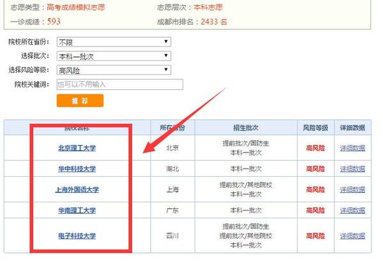Click 高风险 in the 华南理工大学 row

tap(315, 210)
